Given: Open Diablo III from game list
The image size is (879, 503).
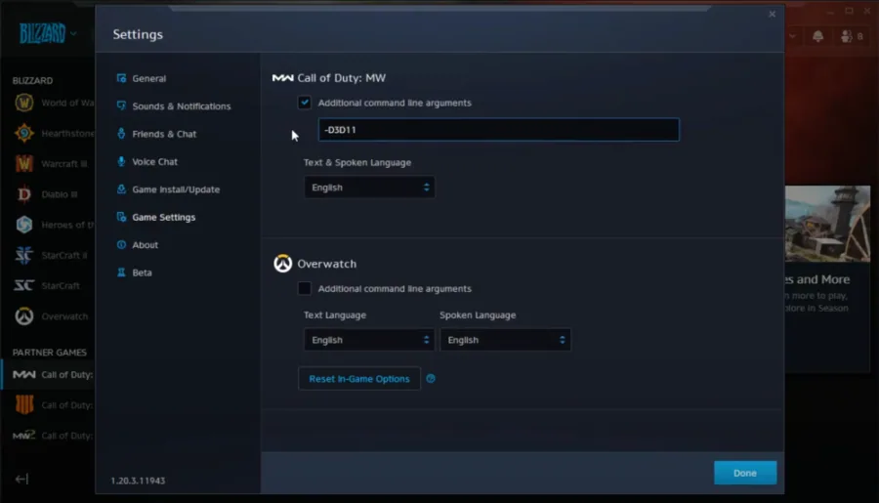Looking at the screenshot, I should tap(24, 194).
